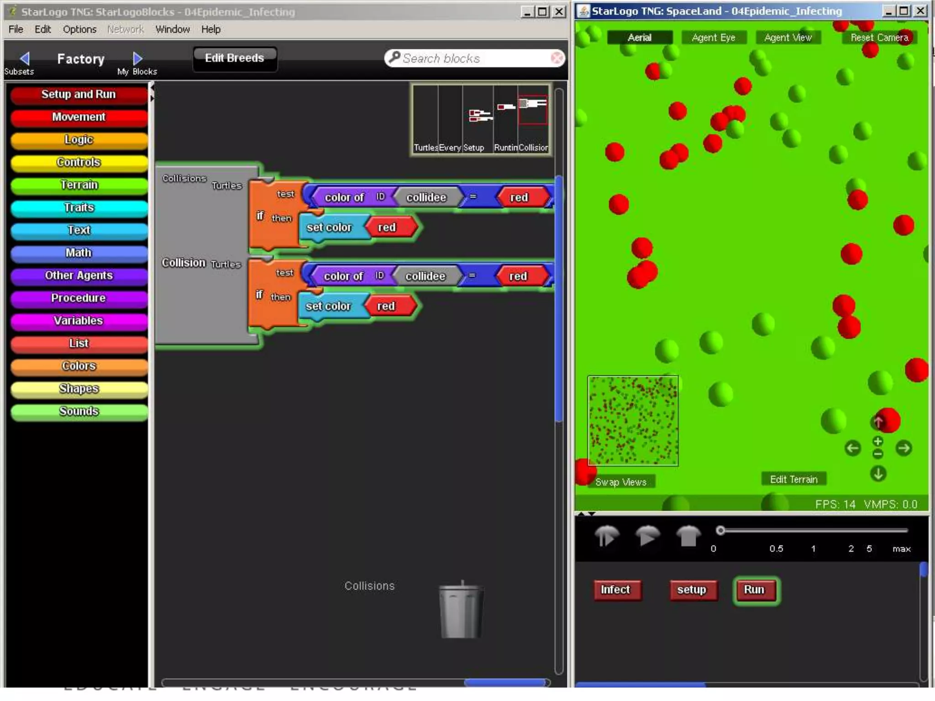Open the Window menu
935x701 pixels.
pyautogui.click(x=172, y=29)
